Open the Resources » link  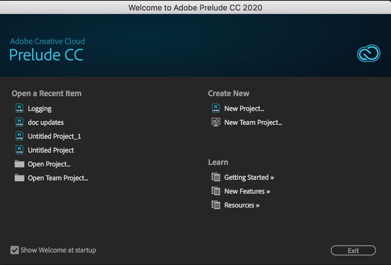[242, 205]
